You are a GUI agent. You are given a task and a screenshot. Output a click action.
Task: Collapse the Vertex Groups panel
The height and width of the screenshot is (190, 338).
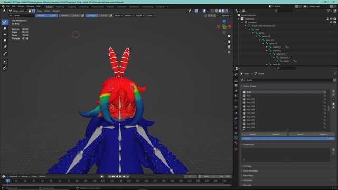(x=249, y=85)
